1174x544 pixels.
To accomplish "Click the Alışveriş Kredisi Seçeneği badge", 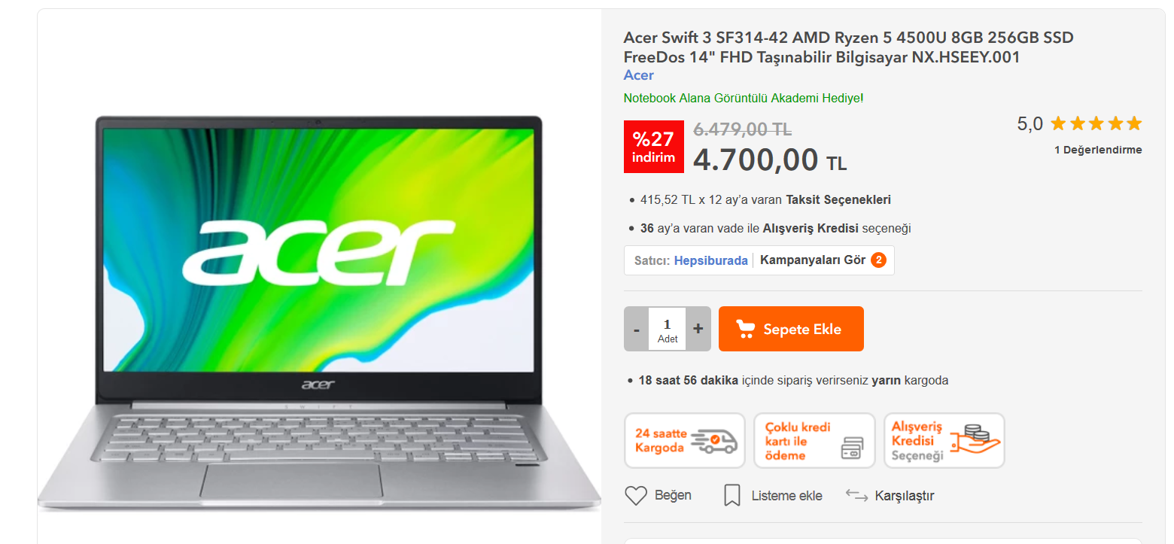I will (944, 440).
